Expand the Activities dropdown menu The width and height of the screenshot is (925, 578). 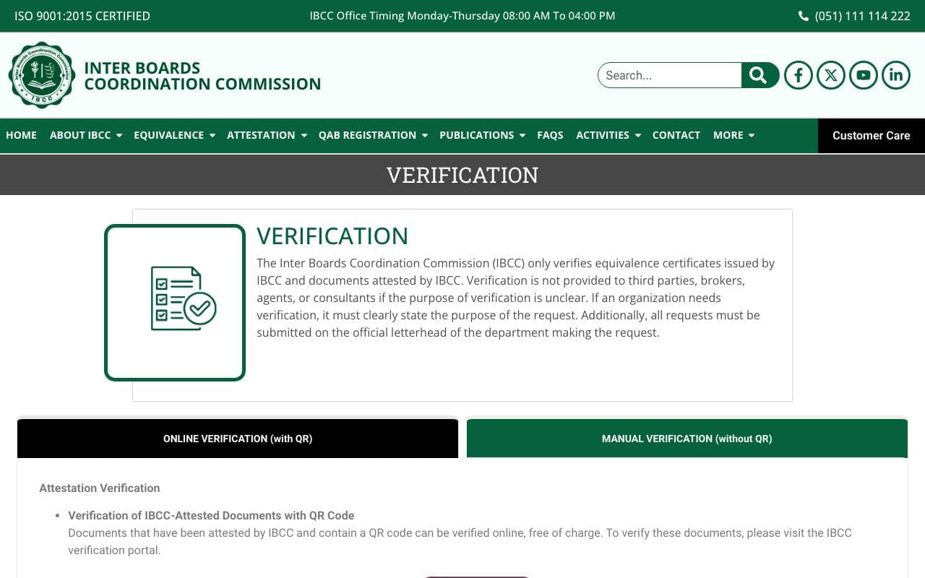click(608, 135)
